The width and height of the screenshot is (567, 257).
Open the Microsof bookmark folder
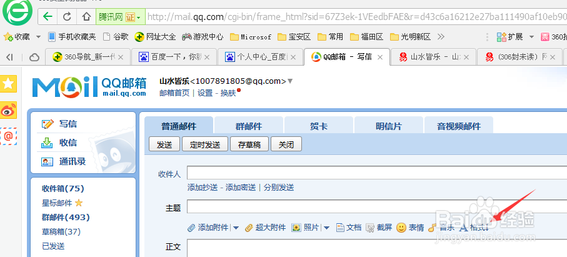[x=251, y=37]
